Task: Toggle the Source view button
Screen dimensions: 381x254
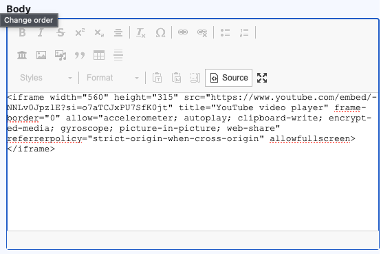Action: [228, 78]
